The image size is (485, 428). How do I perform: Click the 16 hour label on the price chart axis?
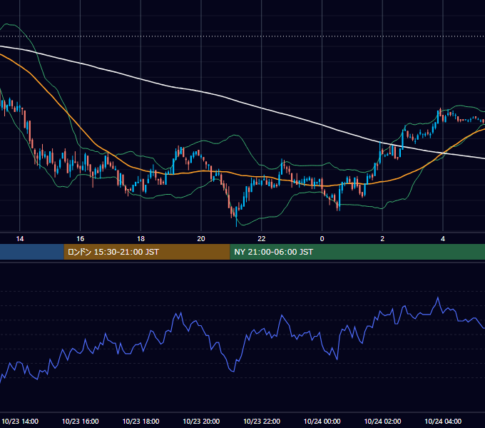pyautogui.click(x=80, y=239)
